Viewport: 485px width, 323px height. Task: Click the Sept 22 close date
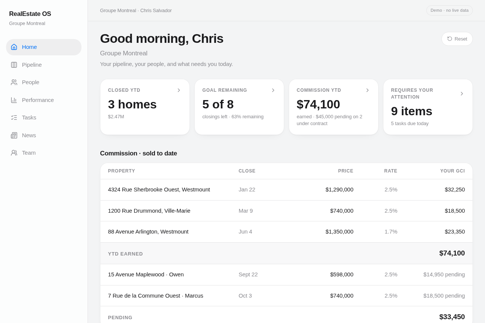click(248, 274)
